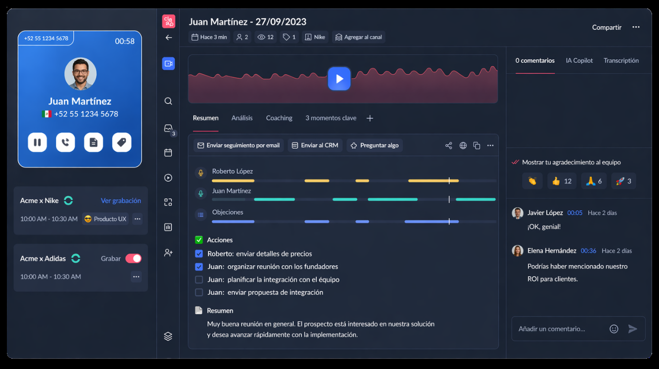Open the Transcripción tab
This screenshot has height=369, width=659.
tap(621, 60)
